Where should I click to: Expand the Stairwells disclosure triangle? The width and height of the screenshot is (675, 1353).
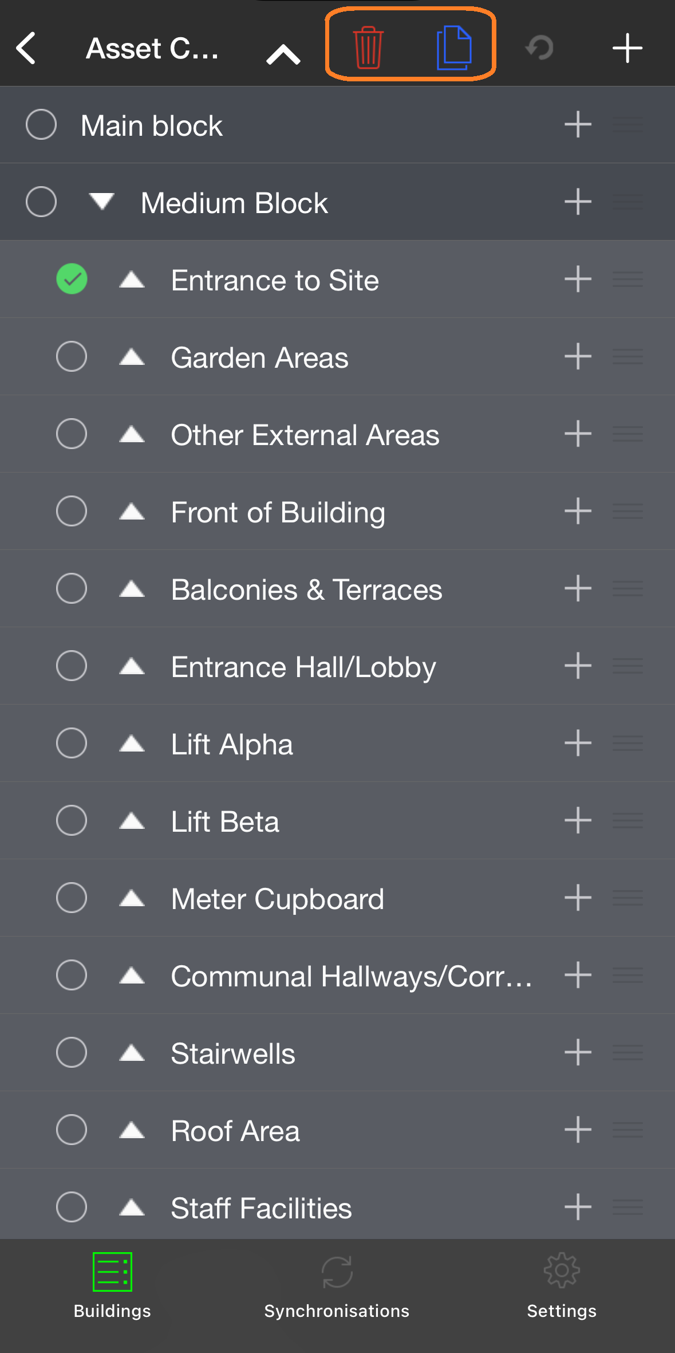[x=132, y=1052]
